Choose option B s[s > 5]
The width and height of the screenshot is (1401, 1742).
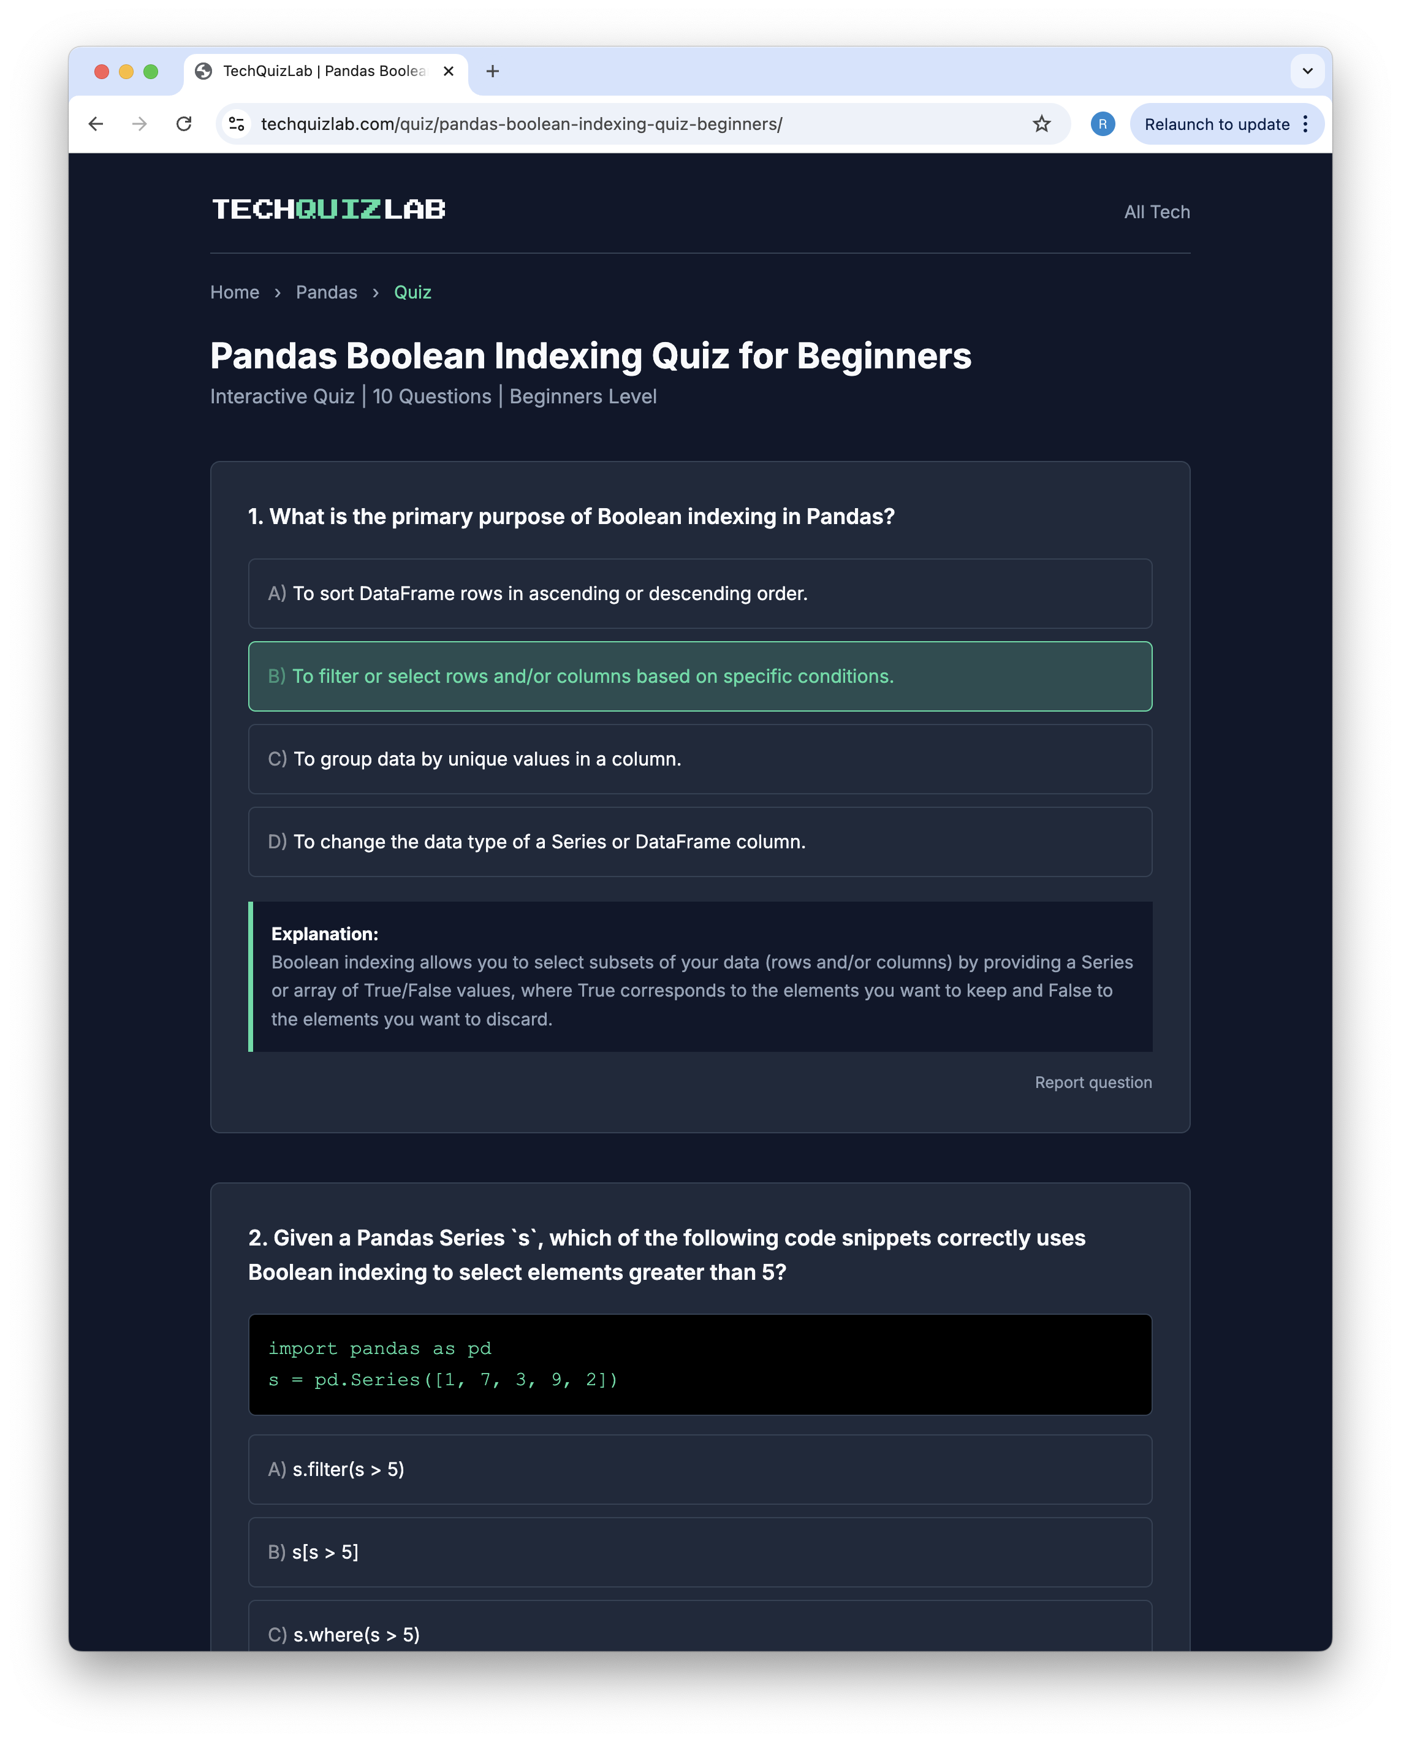point(700,1551)
